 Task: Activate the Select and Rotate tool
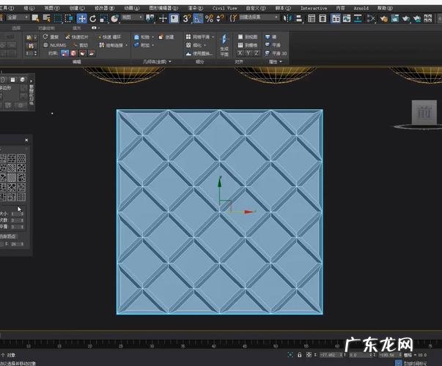click(93, 18)
